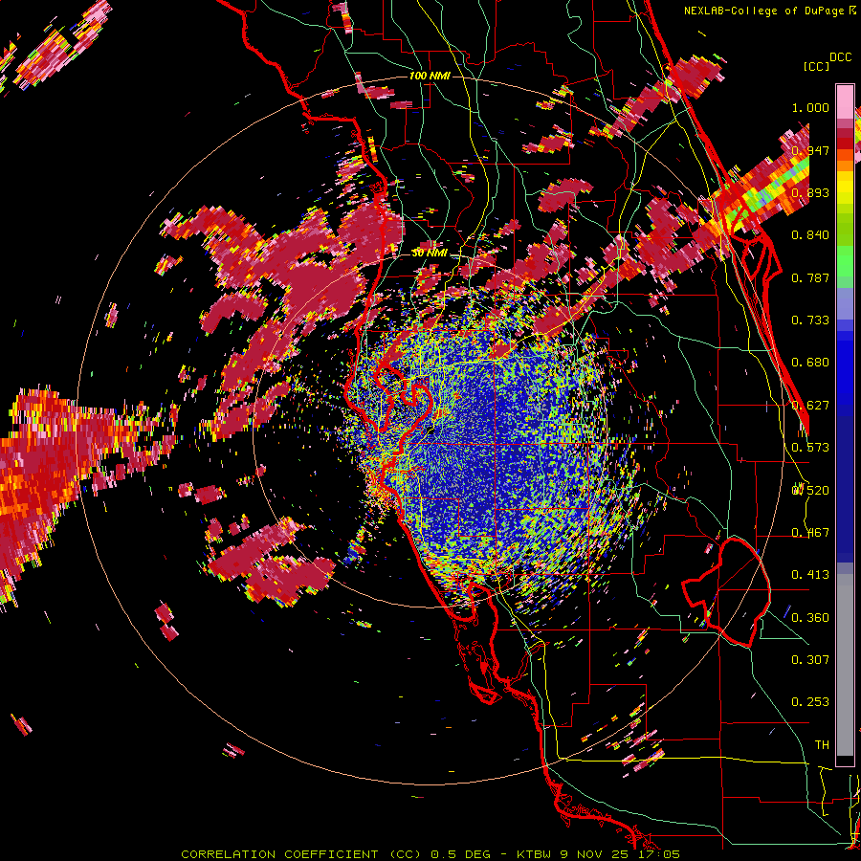Click the 0.360 legend value
This screenshot has height=861, width=861.
tap(810, 618)
